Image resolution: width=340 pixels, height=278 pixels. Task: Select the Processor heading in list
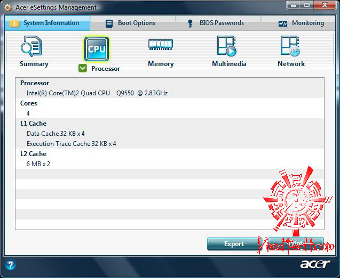[35, 83]
